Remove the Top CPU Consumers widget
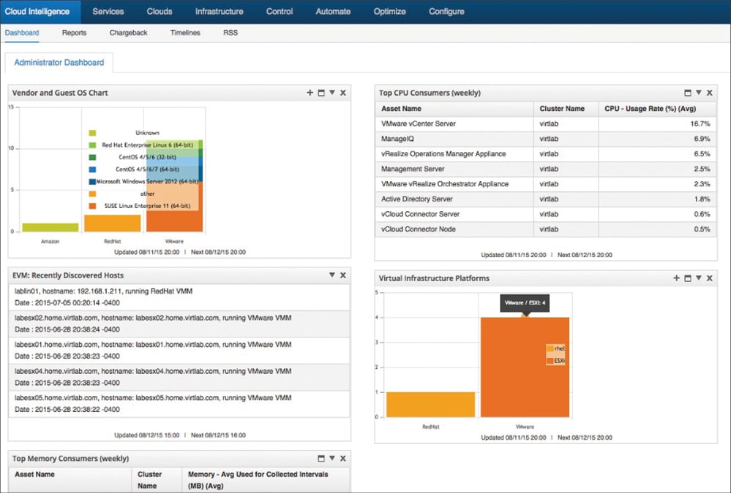This screenshot has height=493, width=731. pos(710,93)
